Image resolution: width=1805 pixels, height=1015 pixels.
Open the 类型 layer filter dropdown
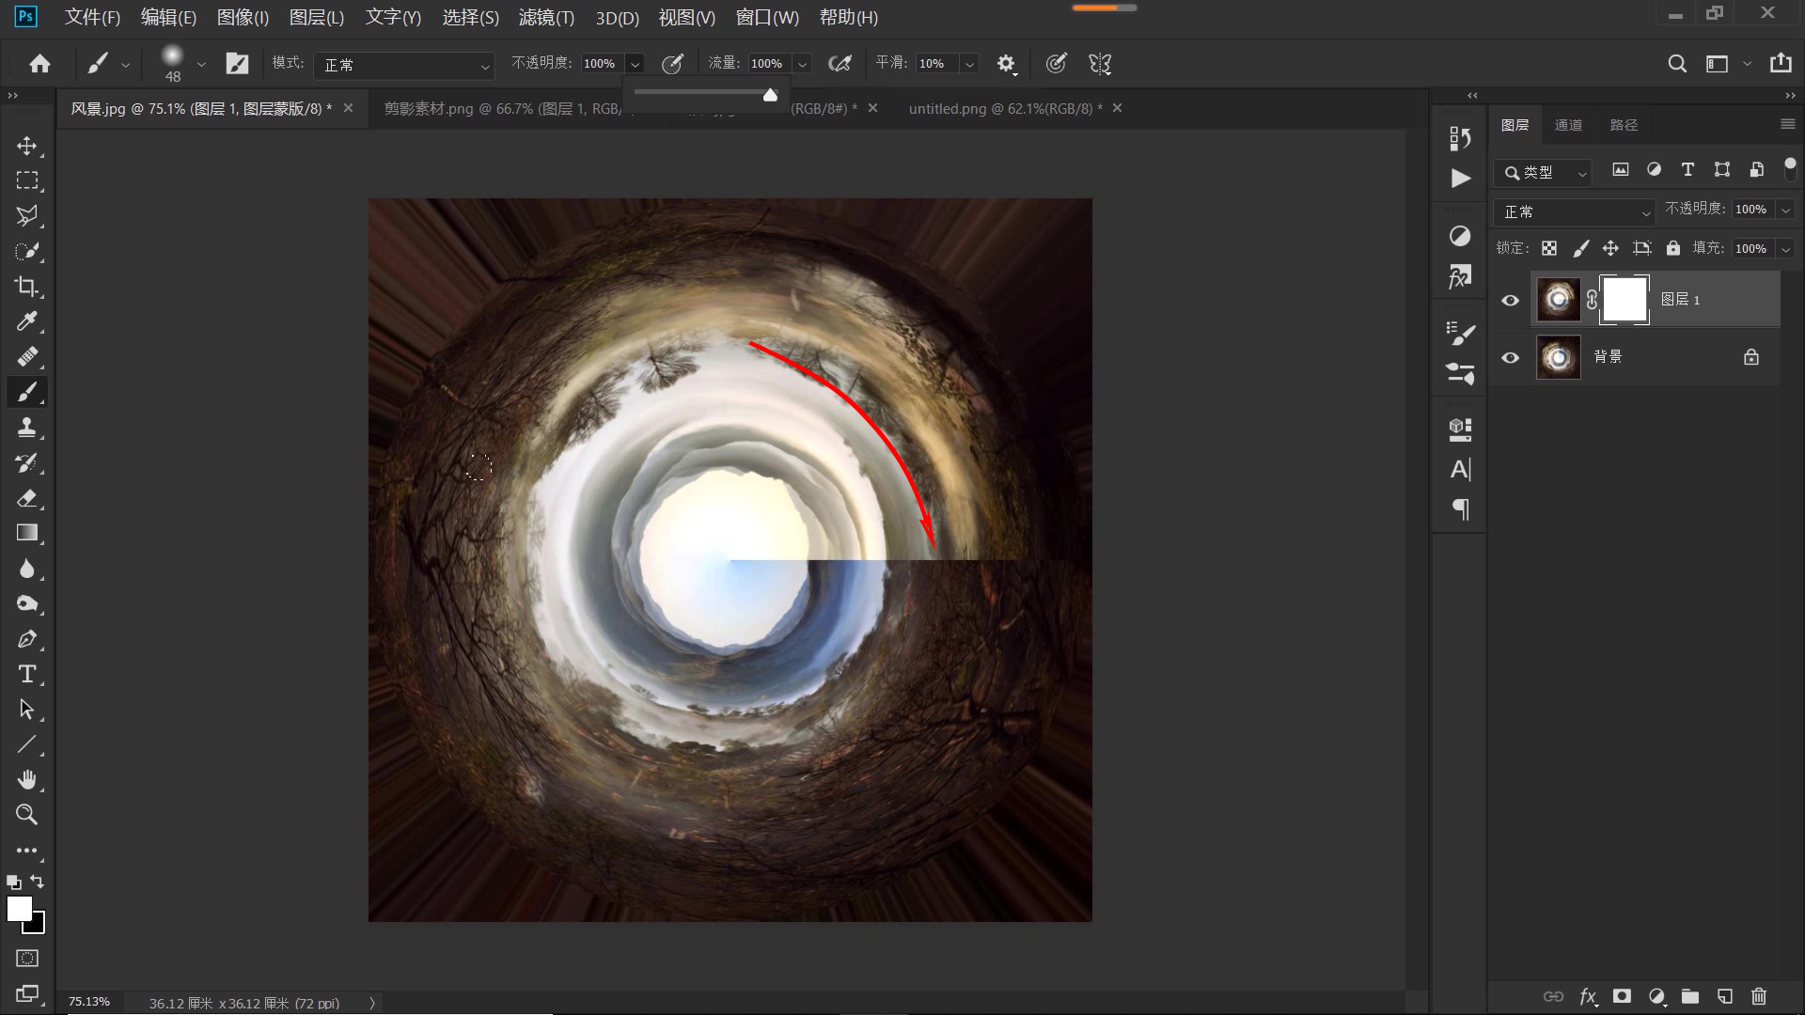(x=1543, y=173)
